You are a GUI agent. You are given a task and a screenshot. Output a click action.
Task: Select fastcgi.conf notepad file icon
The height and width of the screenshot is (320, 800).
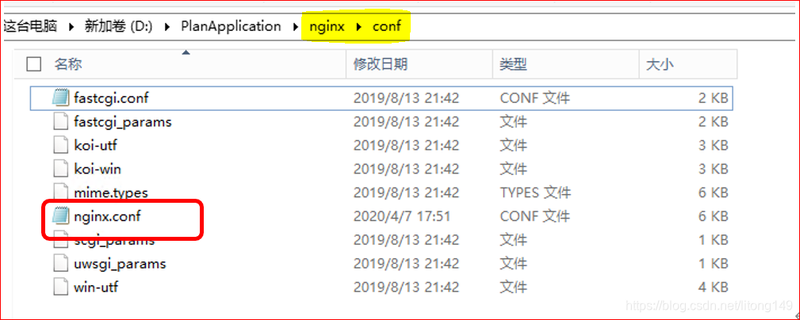(x=61, y=97)
